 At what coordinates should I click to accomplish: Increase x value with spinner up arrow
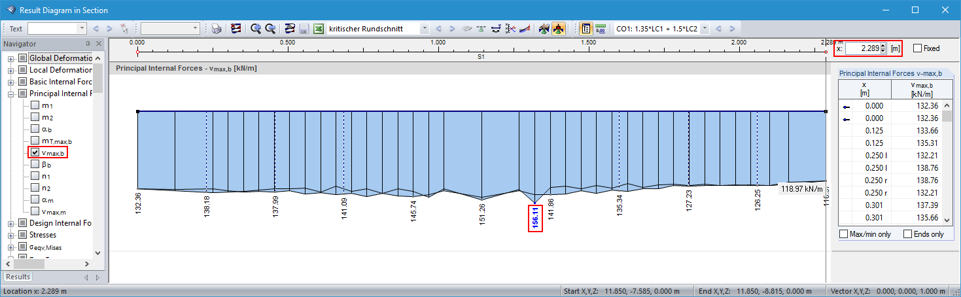click(883, 46)
